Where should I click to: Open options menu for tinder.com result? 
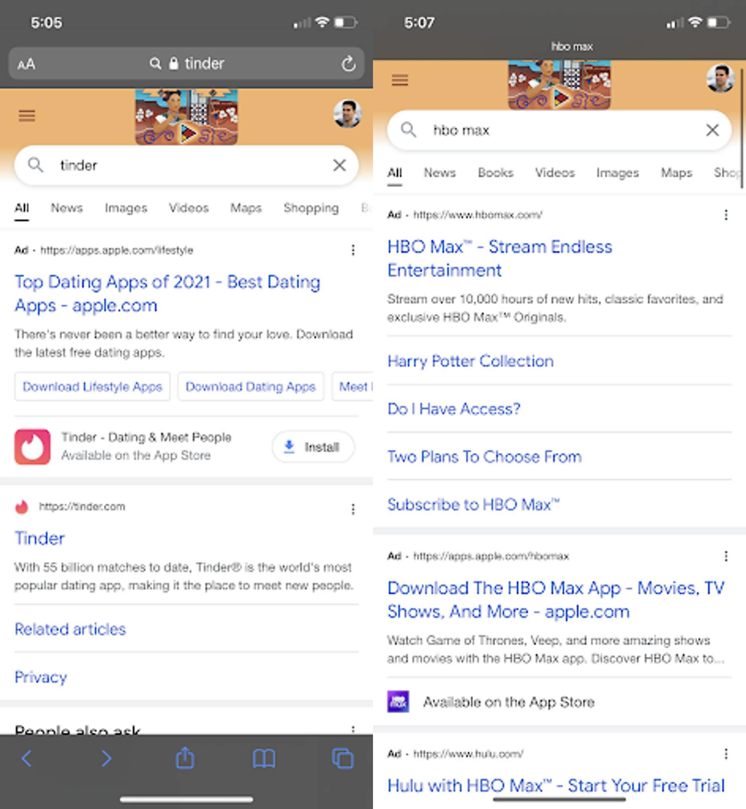click(x=353, y=509)
